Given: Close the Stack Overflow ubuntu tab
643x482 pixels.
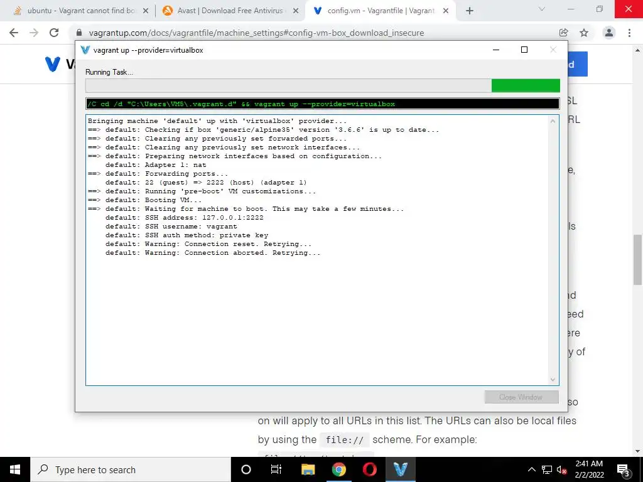Looking at the screenshot, I should (x=146, y=11).
